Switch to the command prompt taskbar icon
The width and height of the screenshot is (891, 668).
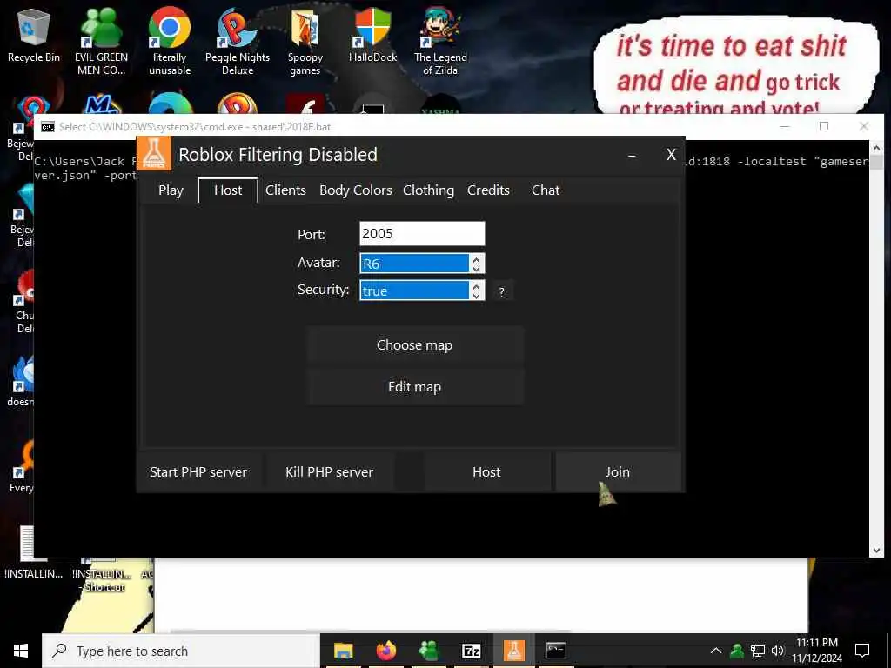coord(556,651)
